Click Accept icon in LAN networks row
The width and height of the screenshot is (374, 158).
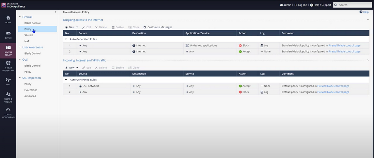coord(240,86)
